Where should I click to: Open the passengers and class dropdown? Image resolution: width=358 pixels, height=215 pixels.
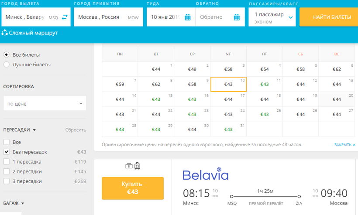(x=272, y=17)
